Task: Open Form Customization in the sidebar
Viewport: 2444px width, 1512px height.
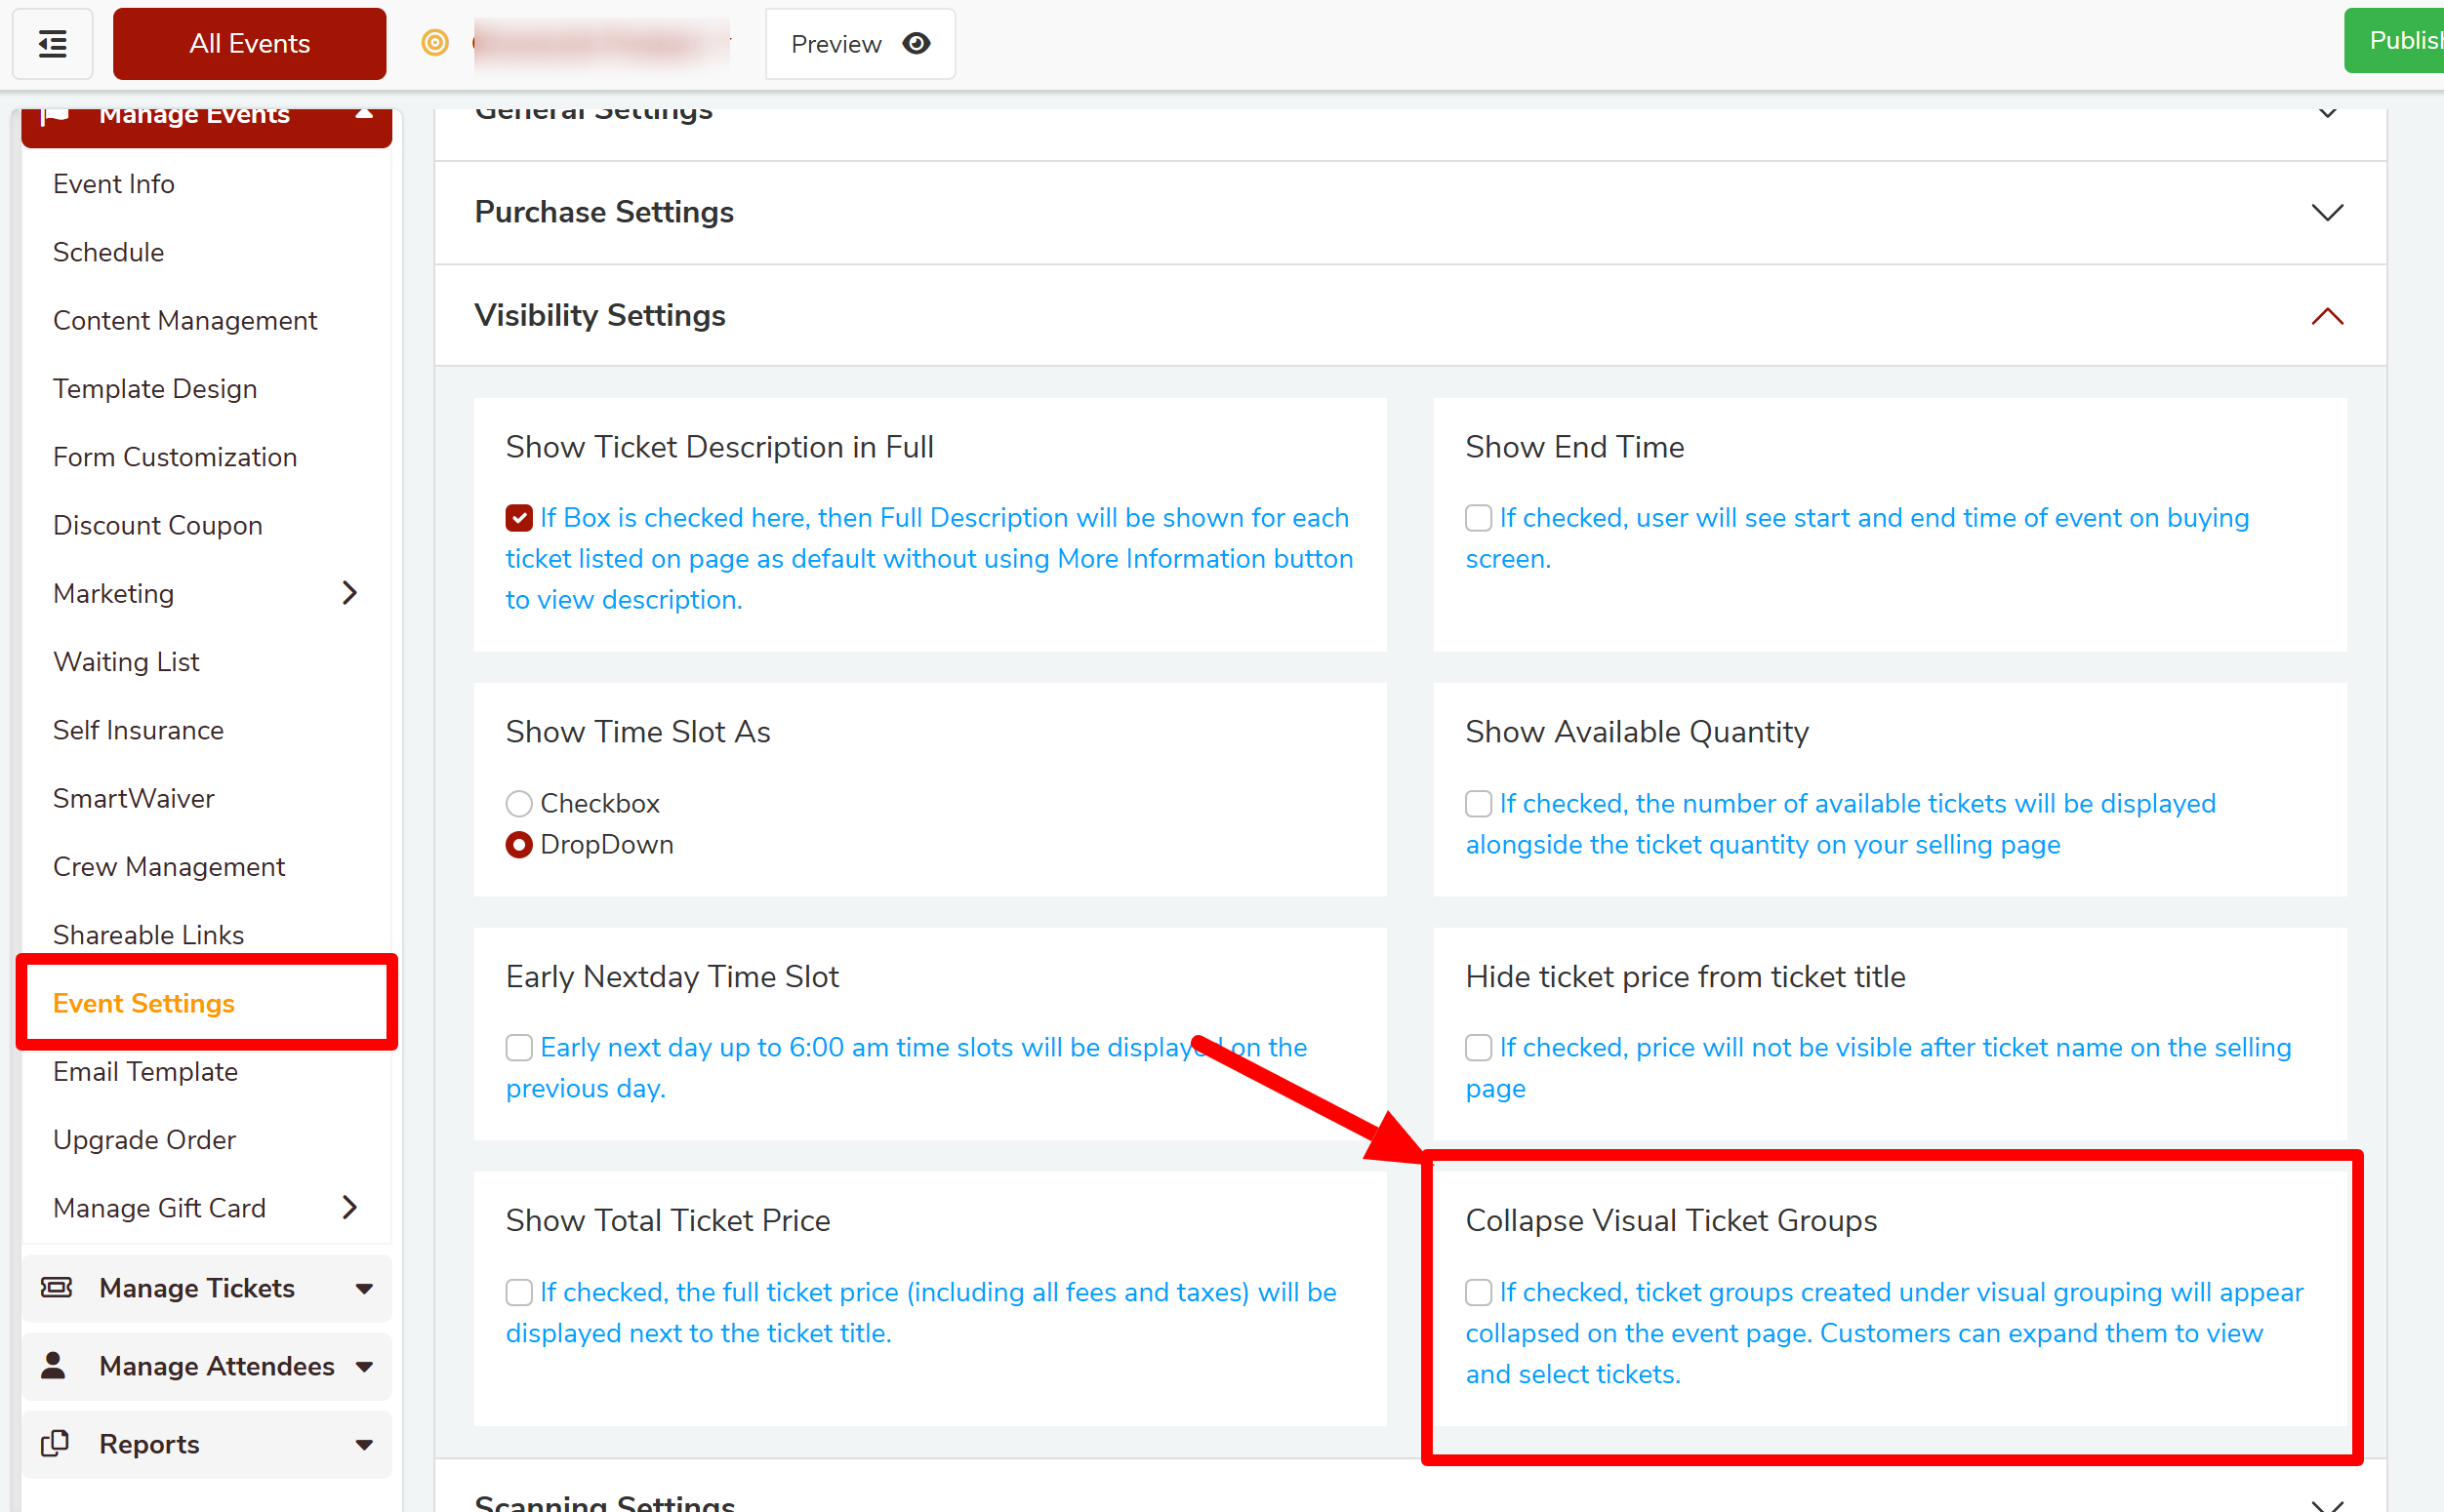Action: tap(175, 457)
